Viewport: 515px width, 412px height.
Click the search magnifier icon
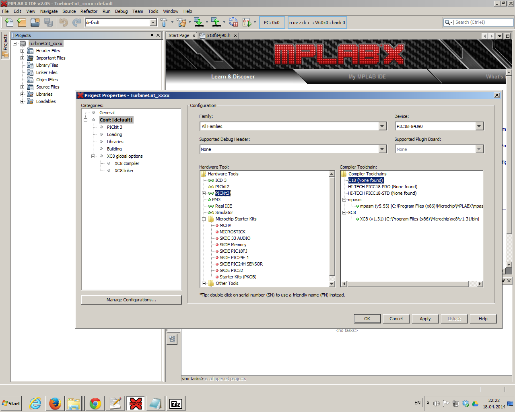point(447,23)
